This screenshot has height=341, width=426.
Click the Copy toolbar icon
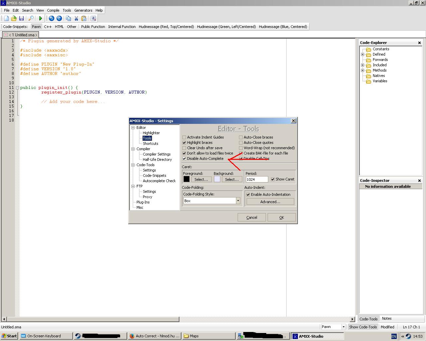pyautogui.click(x=68, y=19)
